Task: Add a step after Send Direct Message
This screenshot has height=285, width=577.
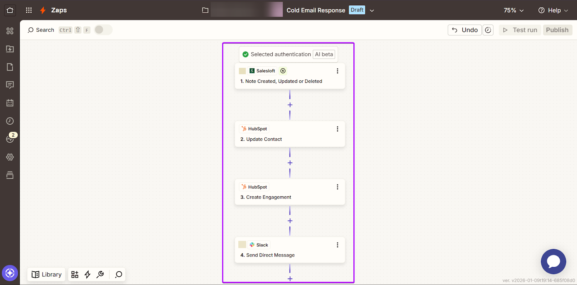Action: click(290, 279)
